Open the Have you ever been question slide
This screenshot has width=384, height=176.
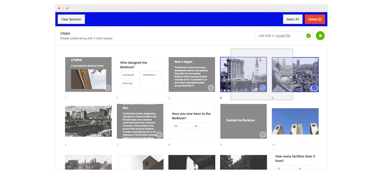pos(192,121)
